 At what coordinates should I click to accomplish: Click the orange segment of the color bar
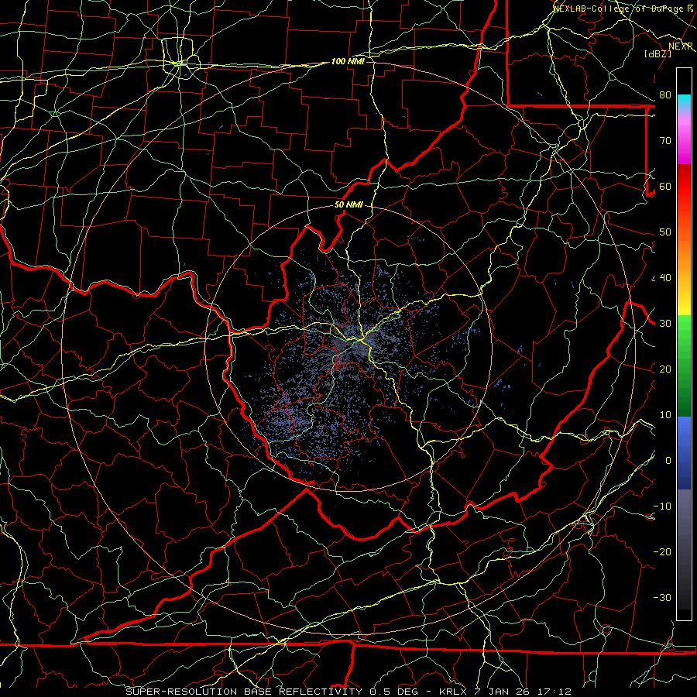pyautogui.click(x=684, y=249)
